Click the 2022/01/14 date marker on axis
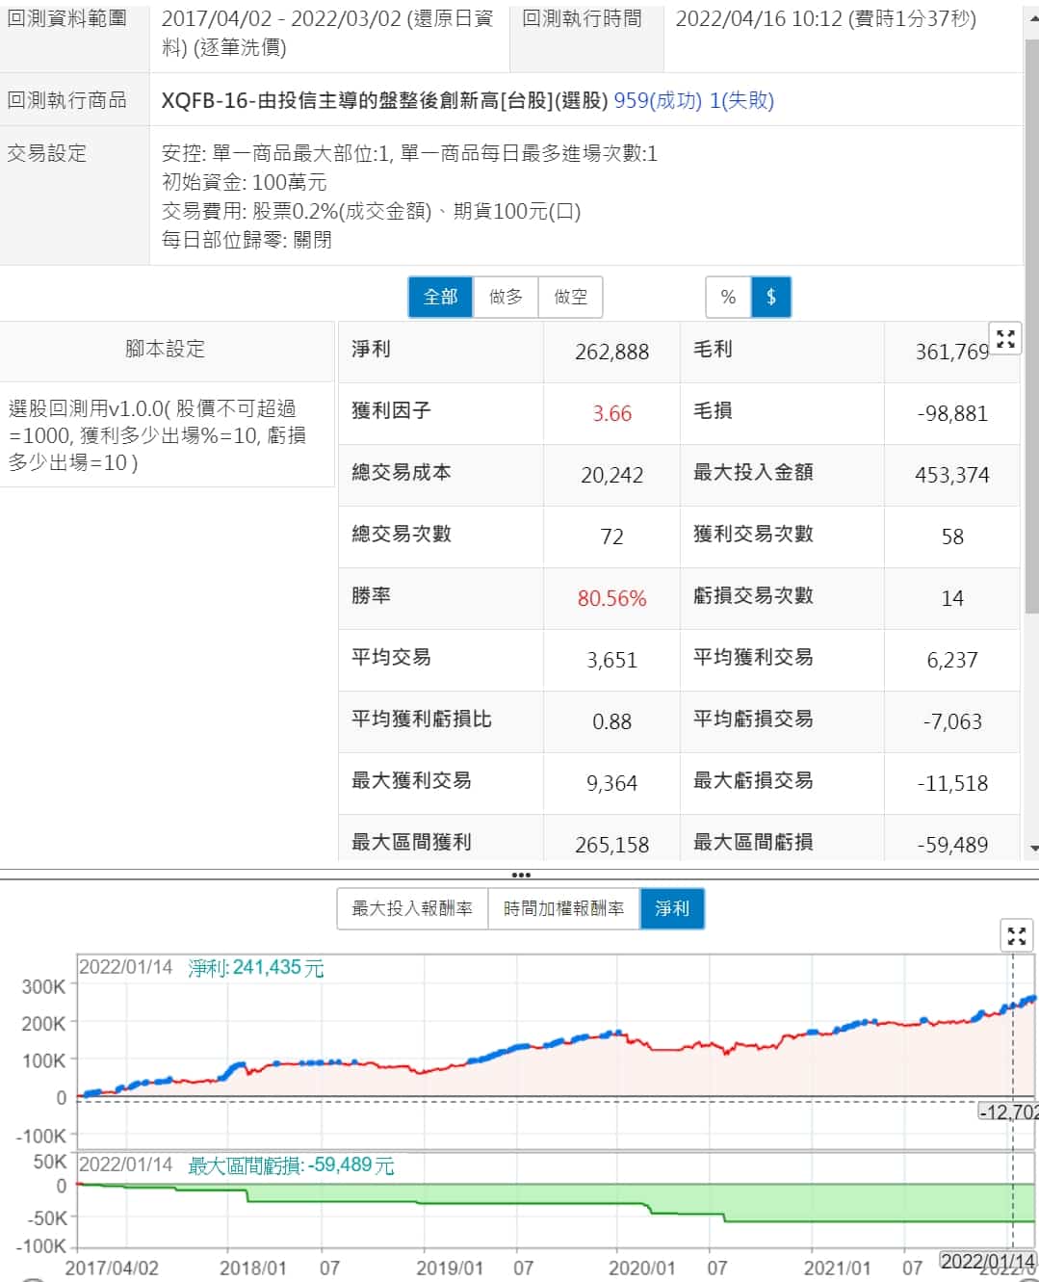1039x1282 pixels. point(987,1262)
